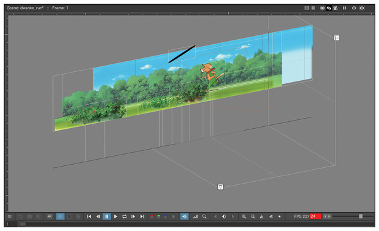Click the flip horizontally triangle icon
379x231 pixels.
tap(262, 216)
